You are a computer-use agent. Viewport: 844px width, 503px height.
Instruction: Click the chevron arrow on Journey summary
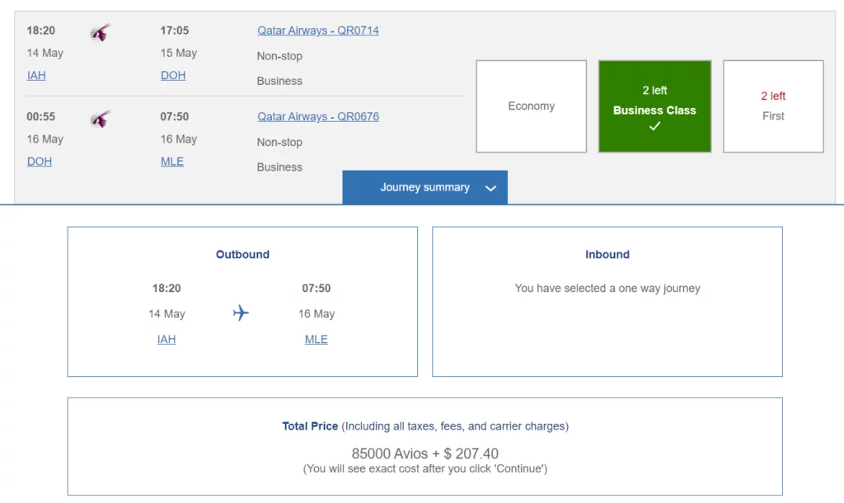pyautogui.click(x=490, y=189)
